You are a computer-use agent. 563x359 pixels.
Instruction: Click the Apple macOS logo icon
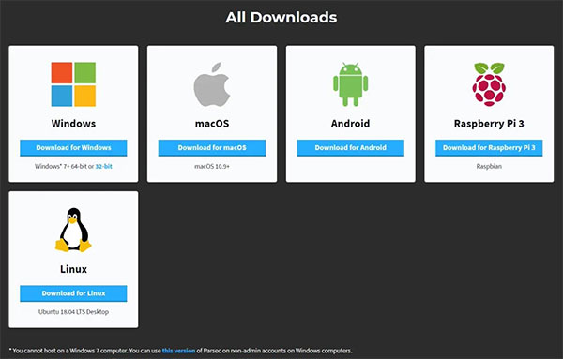coord(212,84)
